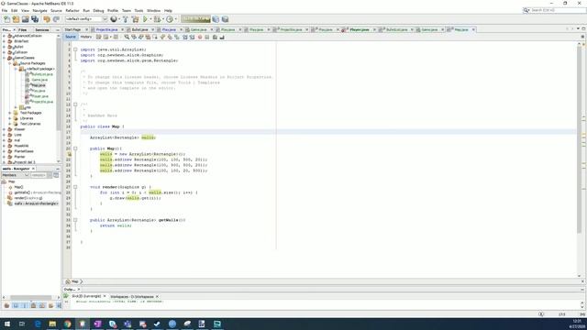
Task: Collapse the getWalls method code fold
Action: coord(75,220)
